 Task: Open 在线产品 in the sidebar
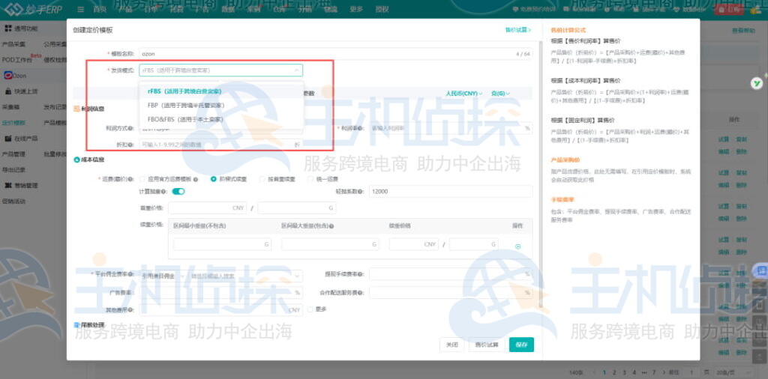(28, 139)
